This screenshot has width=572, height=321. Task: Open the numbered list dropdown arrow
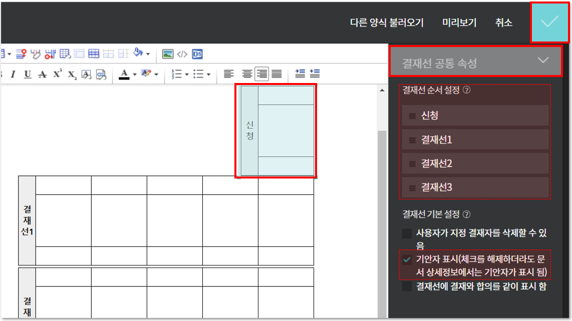[187, 74]
